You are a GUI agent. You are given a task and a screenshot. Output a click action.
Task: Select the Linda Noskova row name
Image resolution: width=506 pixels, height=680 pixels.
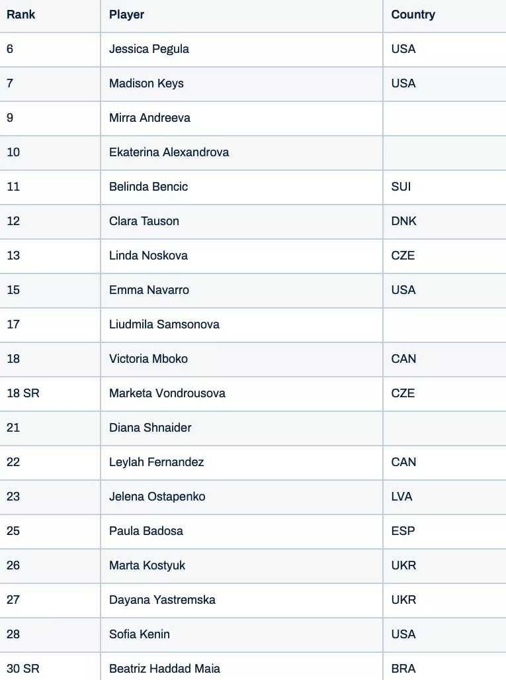(148, 256)
